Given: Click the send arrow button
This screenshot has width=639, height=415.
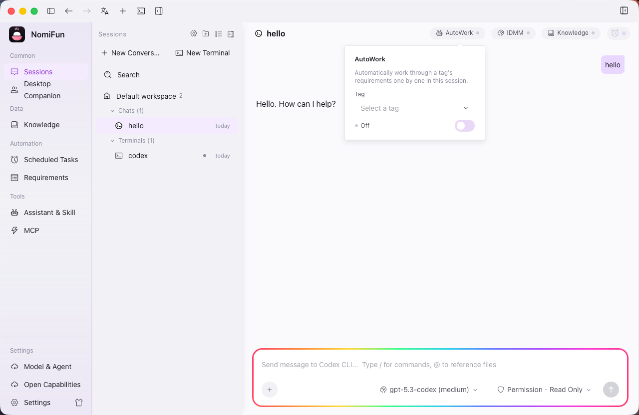Looking at the screenshot, I should click(611, 390).
